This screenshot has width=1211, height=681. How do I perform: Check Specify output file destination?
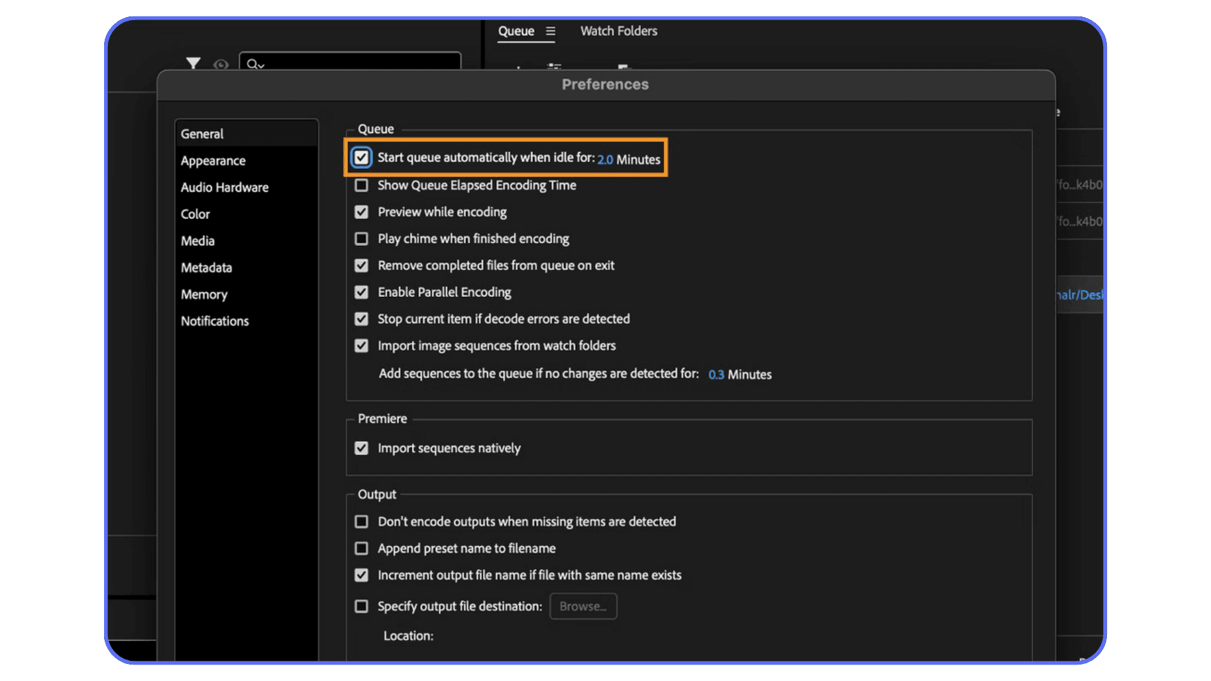coord(361,606)
